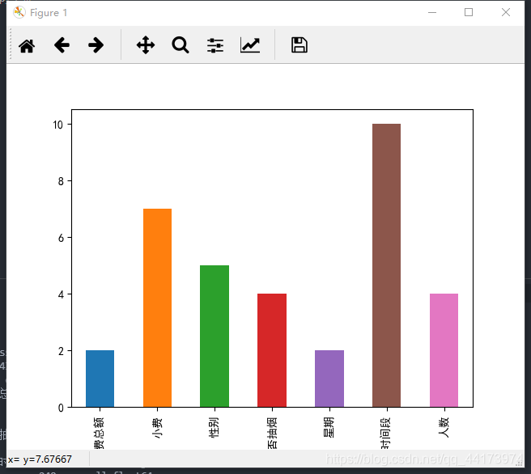Image resolution: width=531 pixels, height=474 pixels.
Task: Open the configure subplots sliders dialog
Action: click(x=215, y=45)
